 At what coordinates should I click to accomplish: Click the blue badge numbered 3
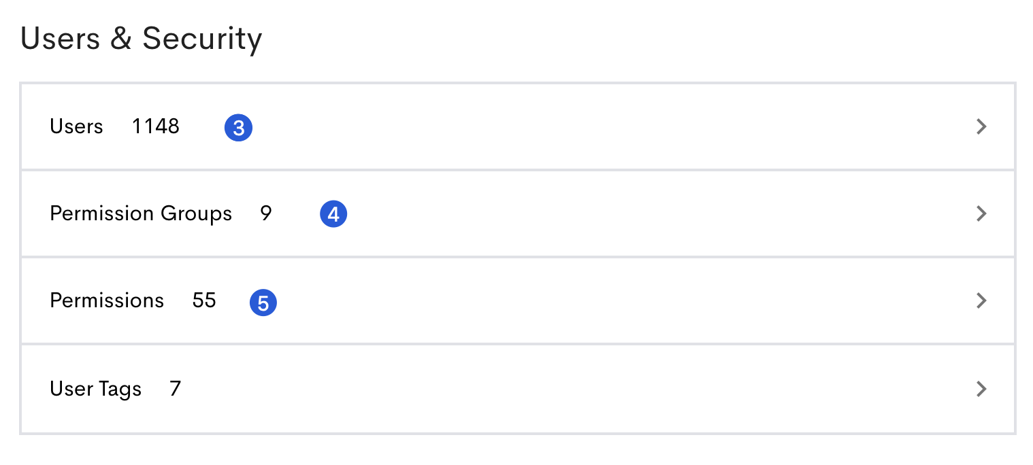click(239, 127)
